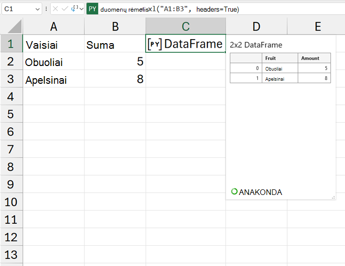
Task: Click the 2x2 DataFrame preview title
Action: tap(256, 45)
